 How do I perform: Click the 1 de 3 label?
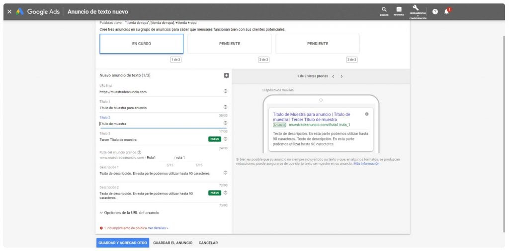tap(175, 60)
